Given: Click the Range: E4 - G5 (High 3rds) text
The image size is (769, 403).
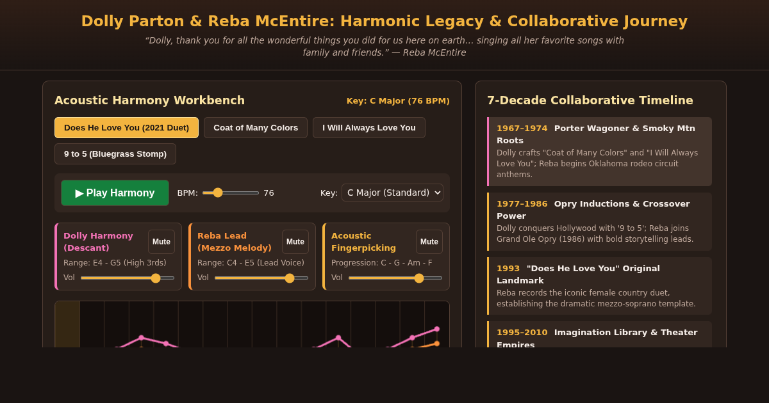Looking at the screenshot, I should [x=115, y=263].
